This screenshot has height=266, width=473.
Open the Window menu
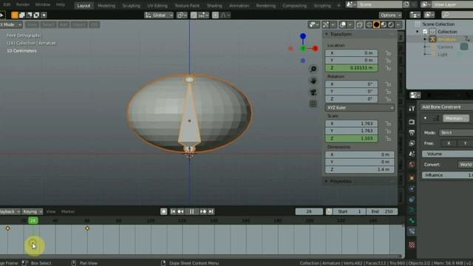click(43, 4)
